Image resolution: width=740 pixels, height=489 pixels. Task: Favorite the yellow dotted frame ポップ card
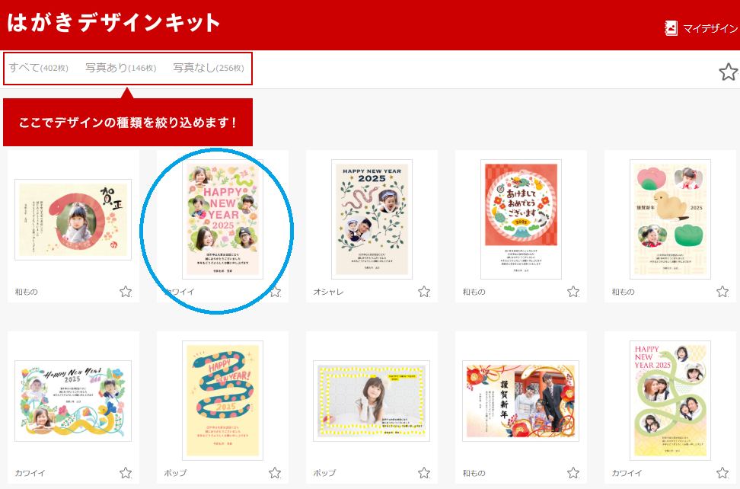point(424,472)
